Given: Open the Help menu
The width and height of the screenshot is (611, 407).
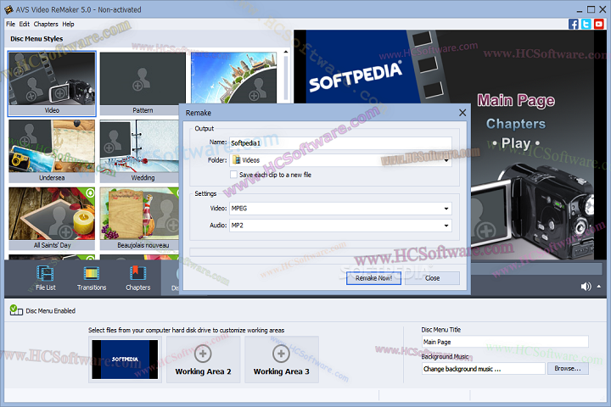Looking at the screenshot, I should 68,24.
